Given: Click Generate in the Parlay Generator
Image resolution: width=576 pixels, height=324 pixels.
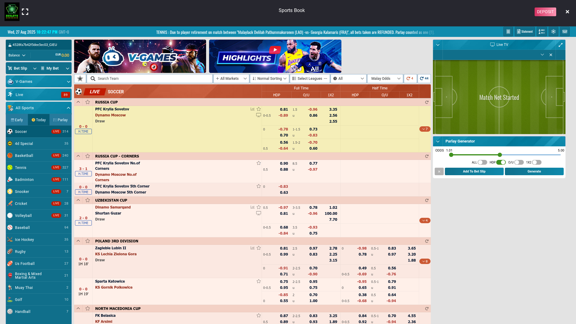Looking at the screenshot, I should point(534,171).
